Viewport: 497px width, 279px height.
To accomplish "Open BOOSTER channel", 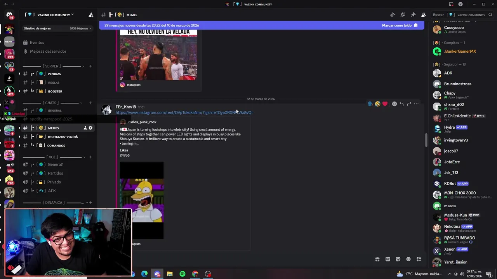I will click(57, 91).
